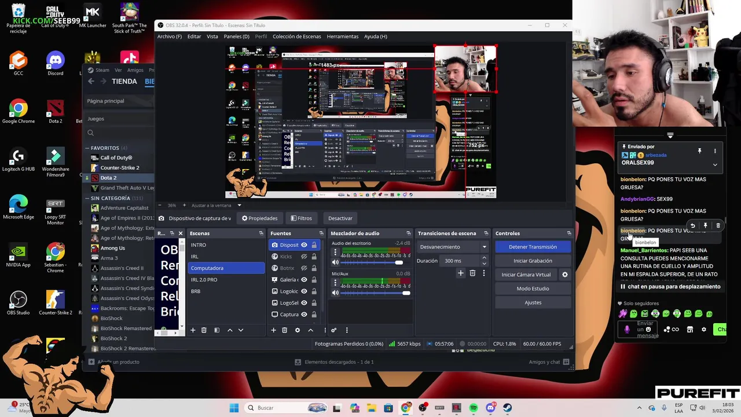Enable Modo Estudio

tap(533, 288)
